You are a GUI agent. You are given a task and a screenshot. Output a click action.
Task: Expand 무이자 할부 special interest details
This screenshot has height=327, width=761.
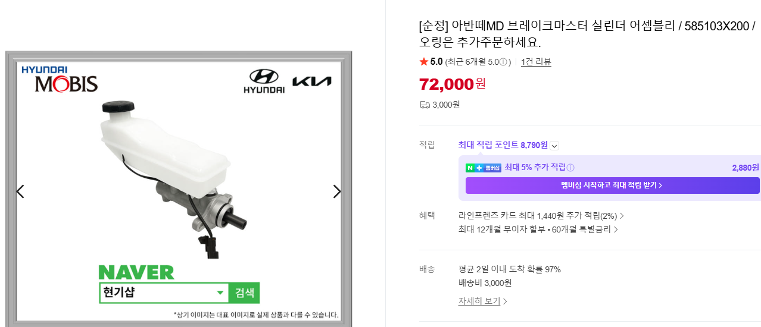538,229
